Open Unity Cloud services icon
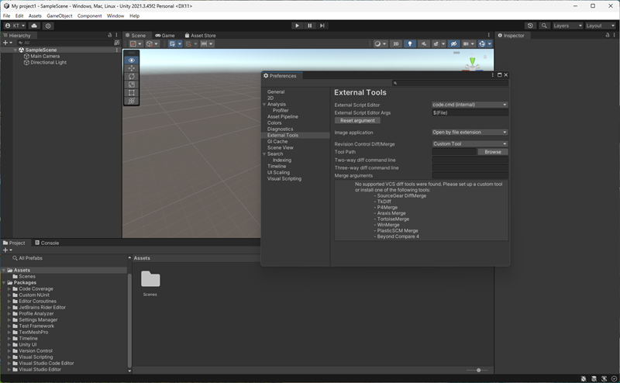The height and width of the screenshot is (383, 620). tap(34, 26)
